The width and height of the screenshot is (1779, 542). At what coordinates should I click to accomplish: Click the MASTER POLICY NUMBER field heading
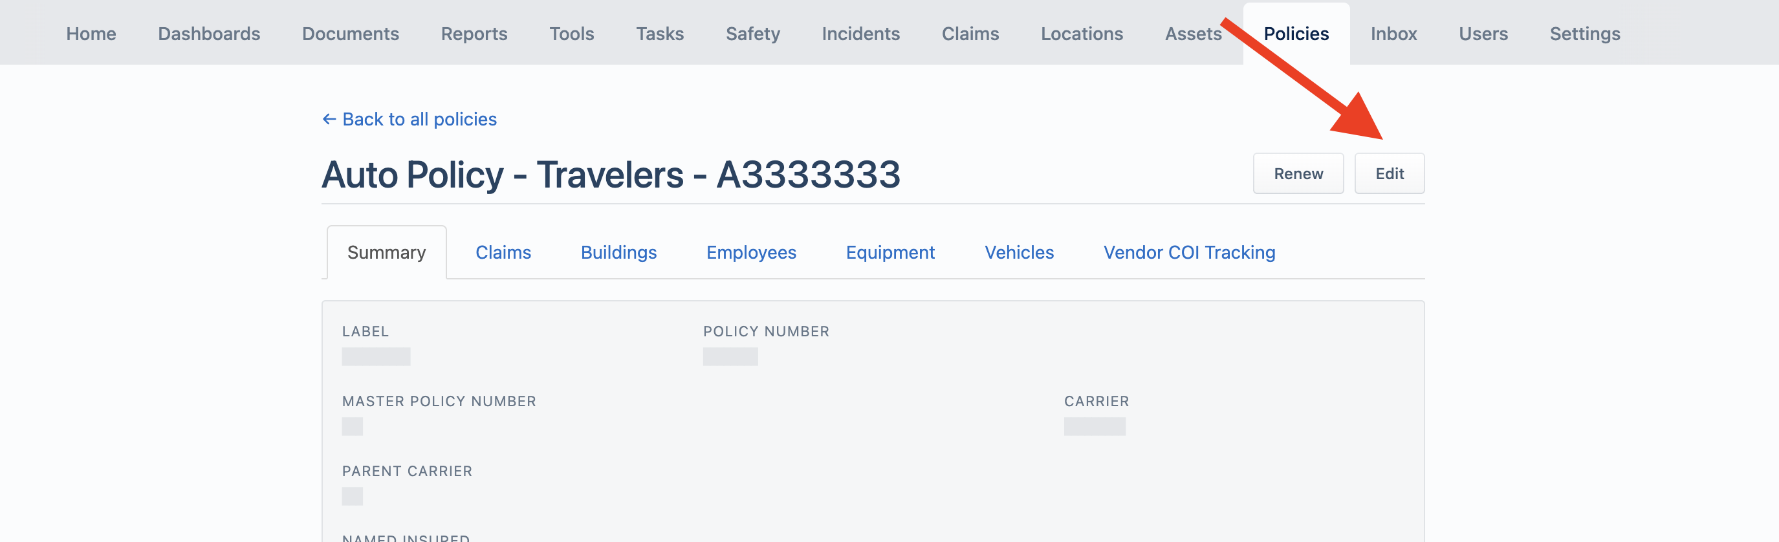pos(439,401)
